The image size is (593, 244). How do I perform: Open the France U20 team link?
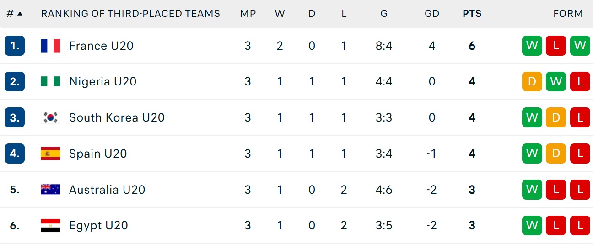point(101,46)
